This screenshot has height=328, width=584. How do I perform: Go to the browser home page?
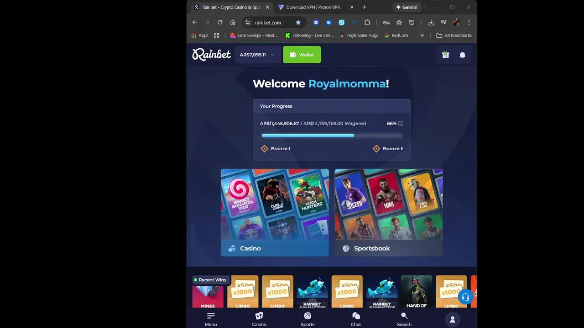click(233, 22)
